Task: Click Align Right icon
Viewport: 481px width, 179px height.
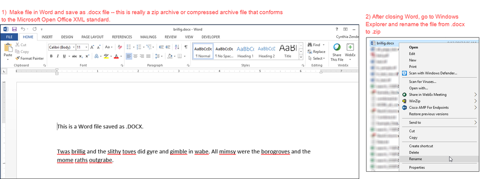Action: [142, 56]
